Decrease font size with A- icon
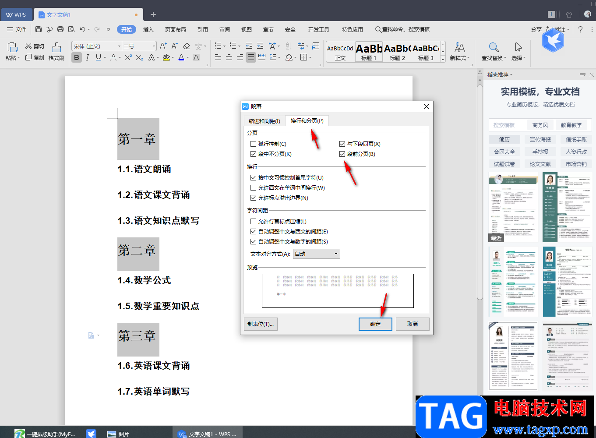This screenshot has height=438, width=596. pos(174,46)
